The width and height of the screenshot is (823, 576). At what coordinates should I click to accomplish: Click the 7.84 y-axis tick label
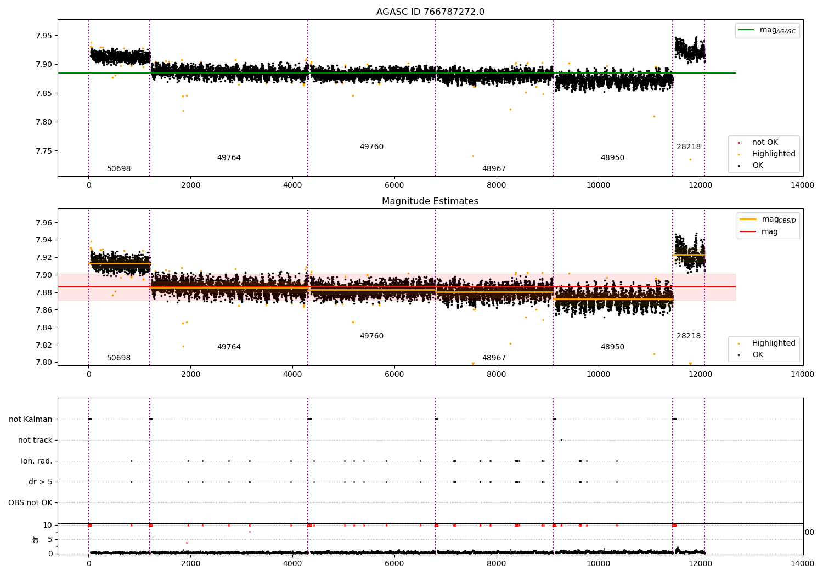(x=44, y=328)
